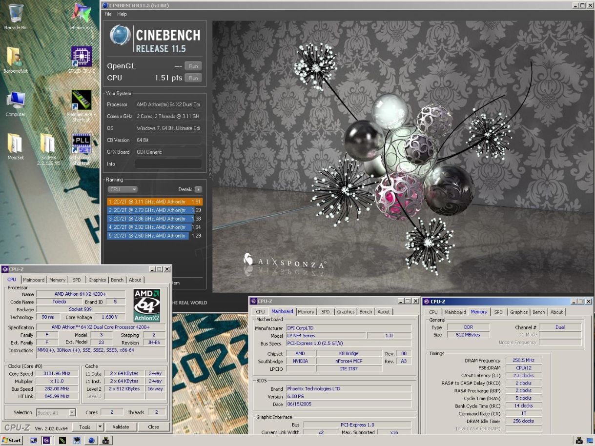Open the CPU ranking type dropdown

point(123,189)
